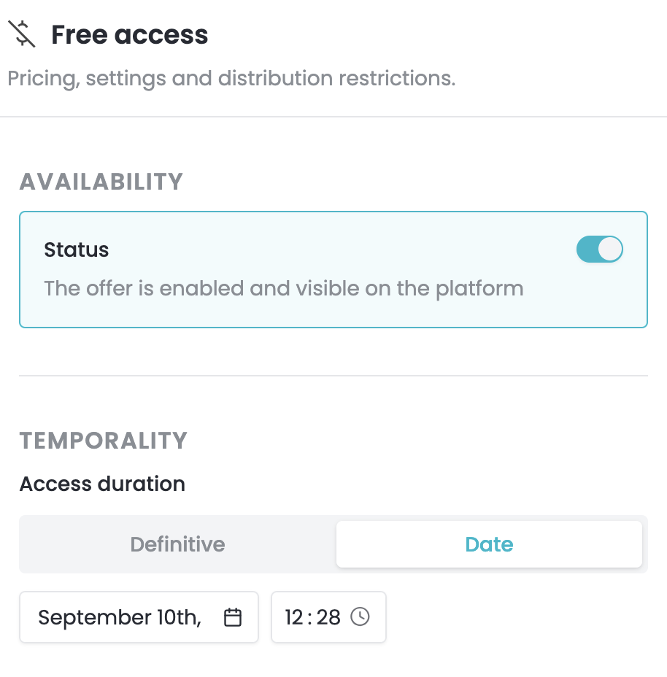Click the offer enabled and visible description
Viewport: 667px width, 677px height.
284,288
